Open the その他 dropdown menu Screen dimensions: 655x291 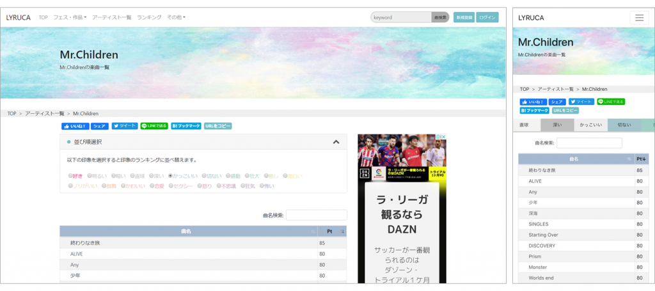click(x=176, y=17)
